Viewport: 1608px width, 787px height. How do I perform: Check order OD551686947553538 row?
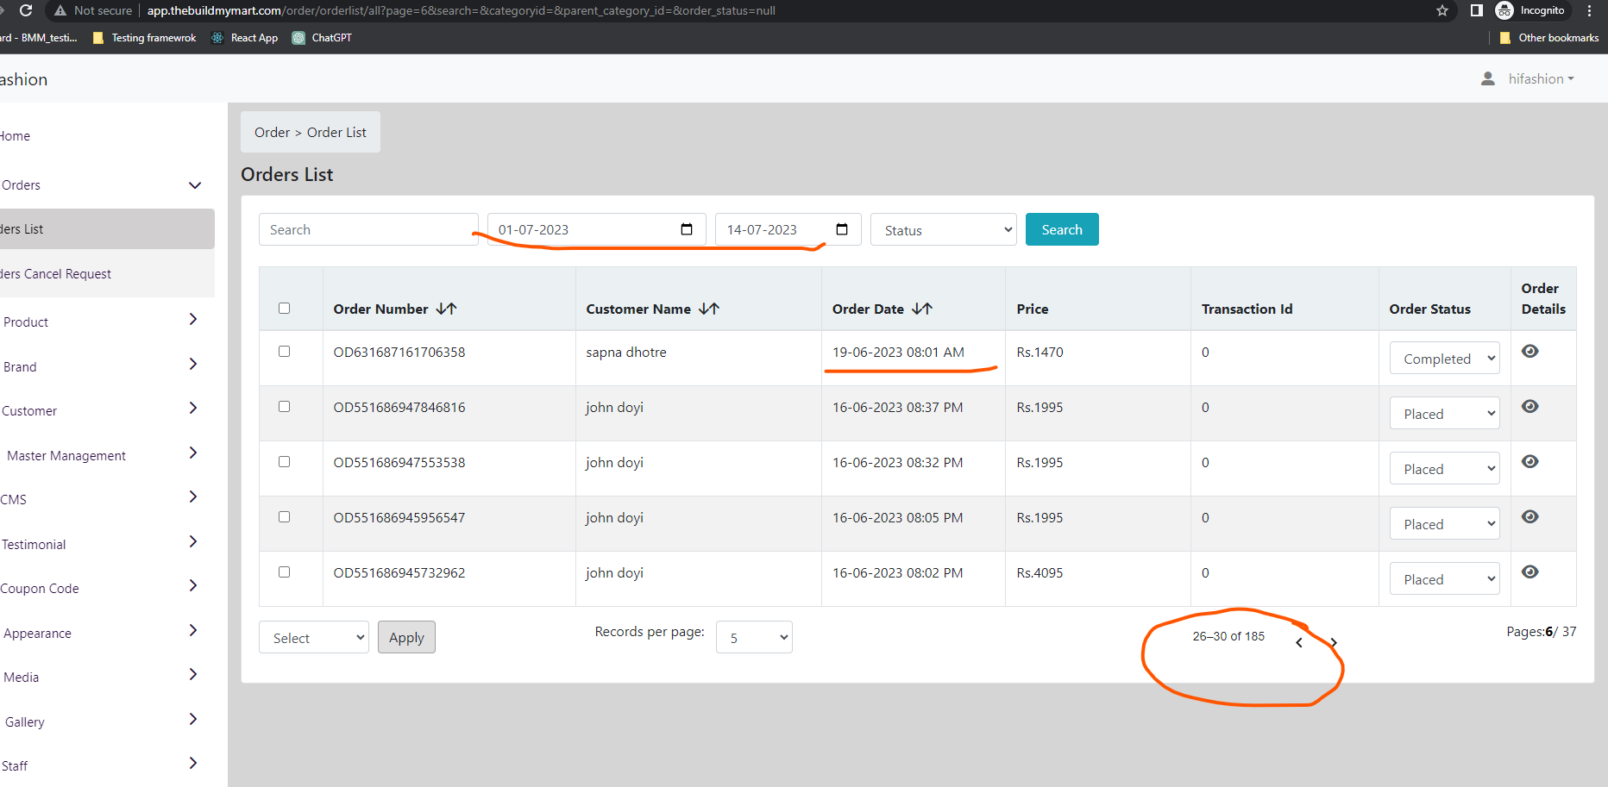point(284,461)
